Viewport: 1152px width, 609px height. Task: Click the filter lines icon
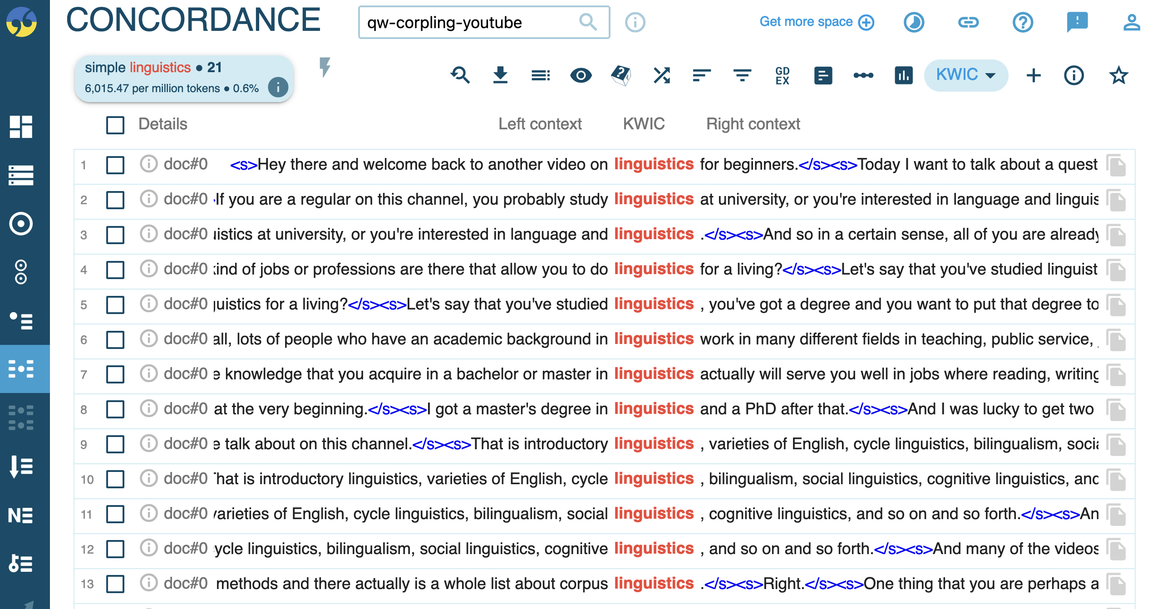742,75
